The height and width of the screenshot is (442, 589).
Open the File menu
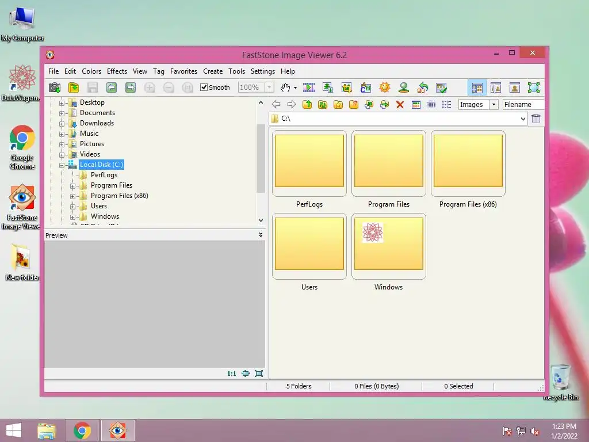[x=53, y=71]
